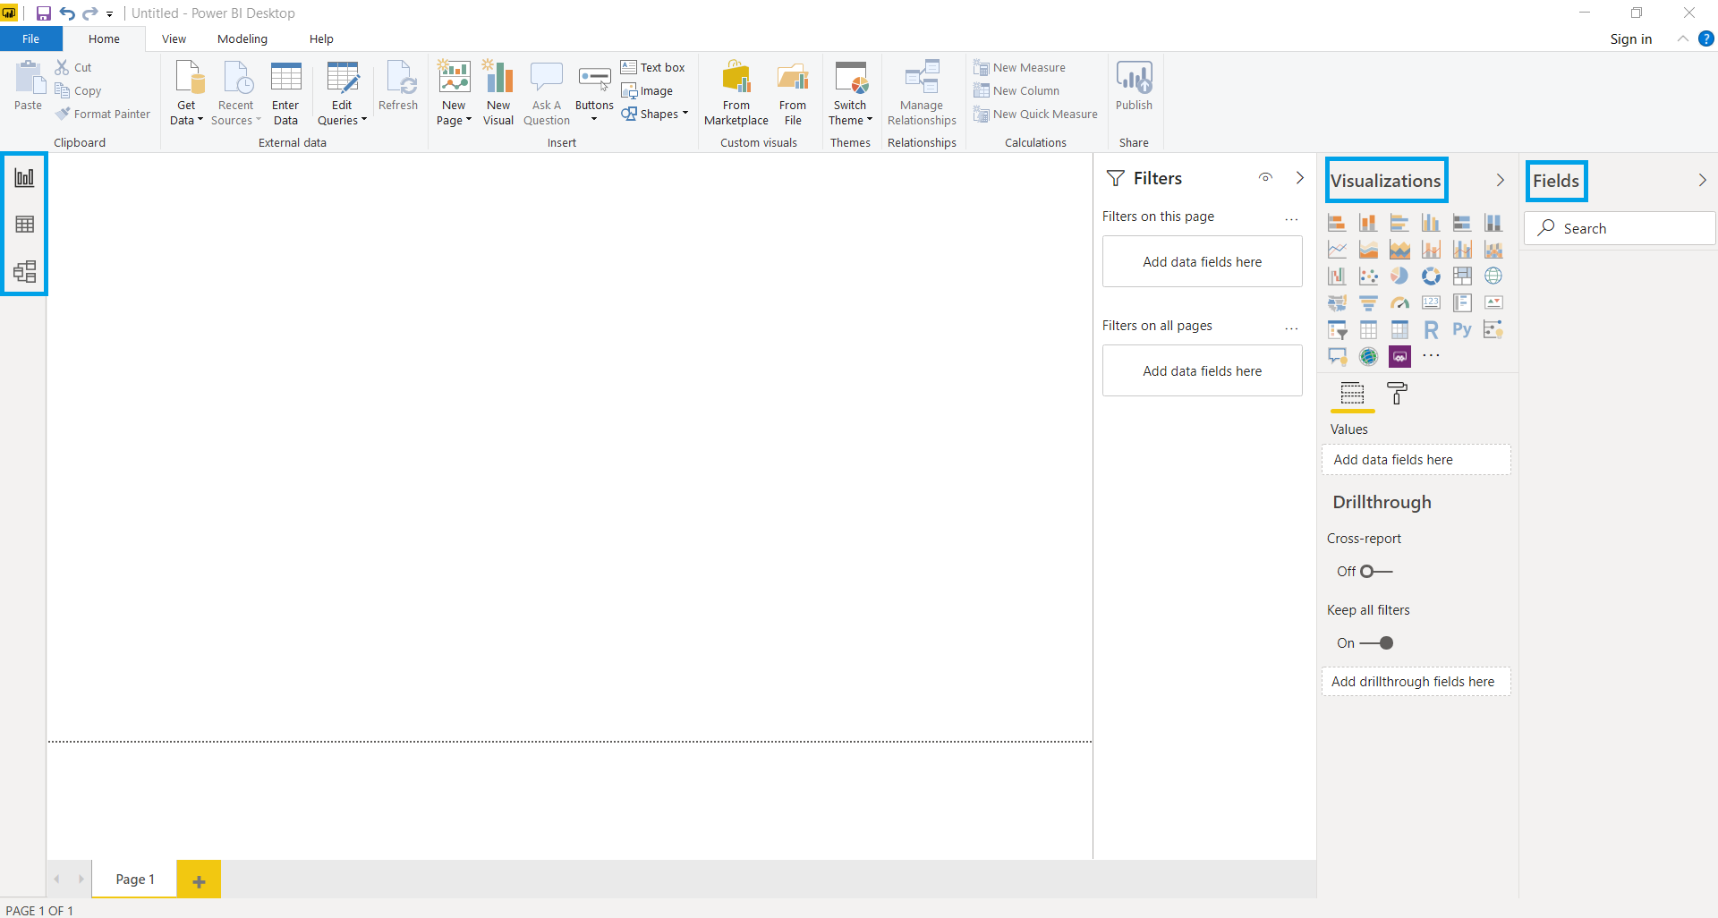1718x918 pixels.
Task: Collapse the Filters pane
Action: (1300, 178)
